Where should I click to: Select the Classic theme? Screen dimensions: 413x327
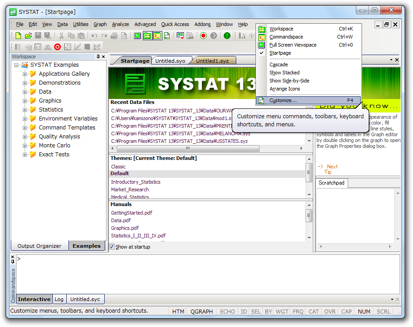(x=118, y=167)
